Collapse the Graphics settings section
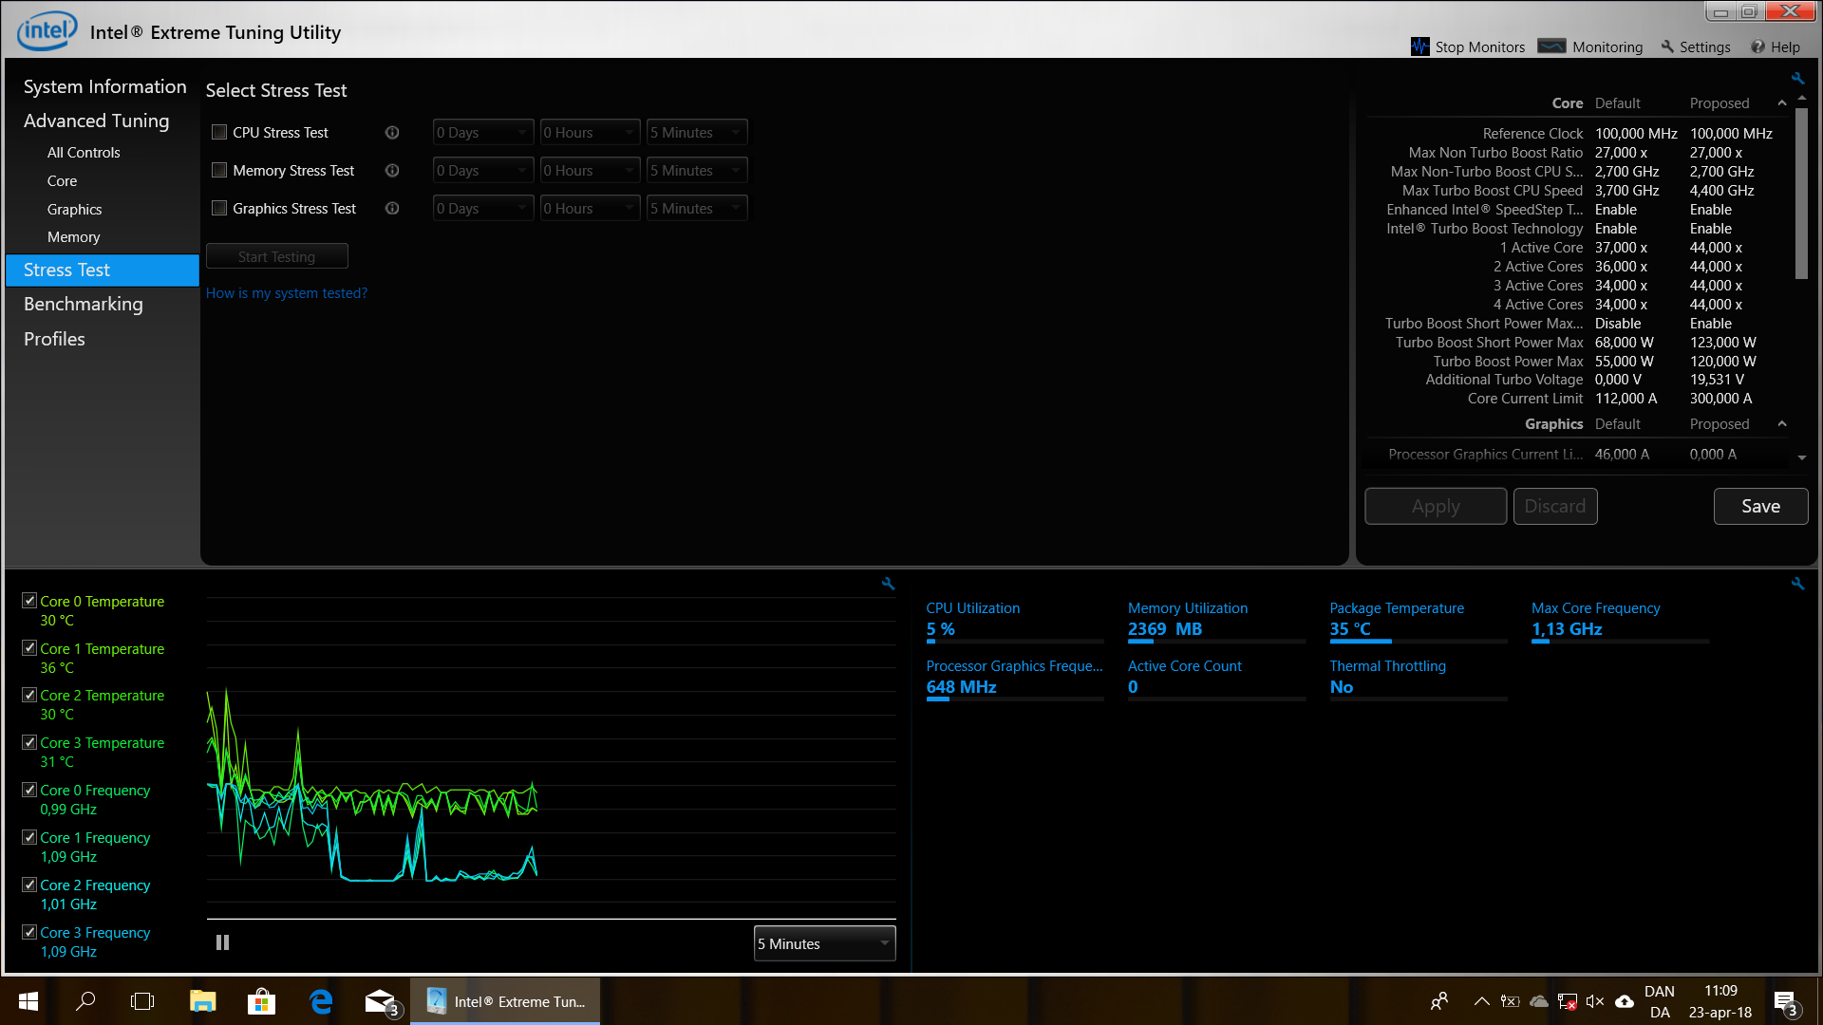Screen dimensions: 1823x1025 (1782, 424)
